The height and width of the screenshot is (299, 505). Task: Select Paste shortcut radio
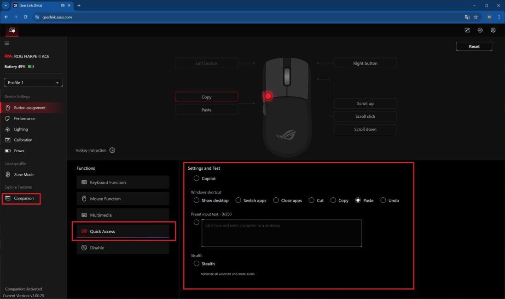[358, 200]
